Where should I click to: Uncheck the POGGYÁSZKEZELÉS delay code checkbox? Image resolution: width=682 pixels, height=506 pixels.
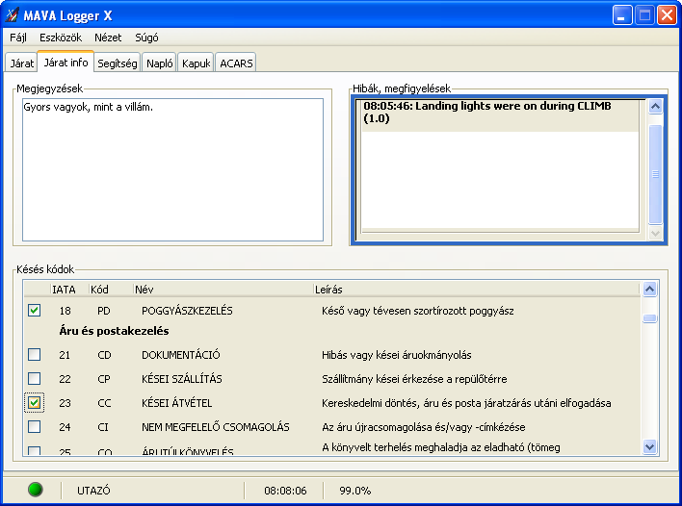(x=35, y=311)
